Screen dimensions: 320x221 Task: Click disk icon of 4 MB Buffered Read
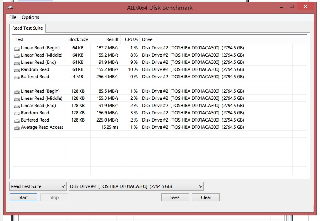17,77
